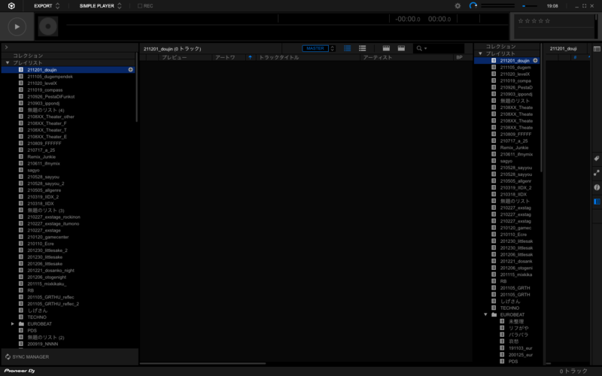602x376 pixels.
Task: Click the track position bar in the player
Action: (287, 25)
